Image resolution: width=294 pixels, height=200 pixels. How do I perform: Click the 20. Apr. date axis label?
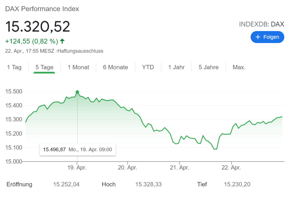(x=128, y=168)
